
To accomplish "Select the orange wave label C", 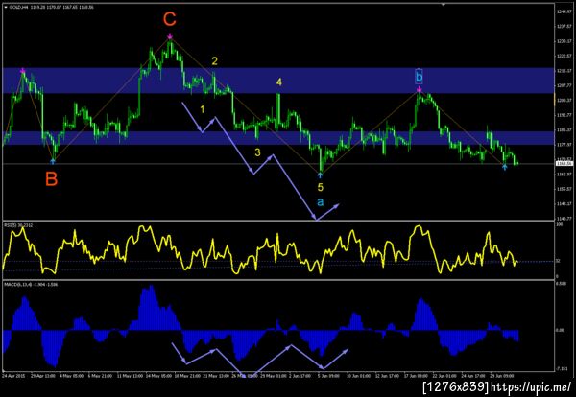I will [170, 19].
